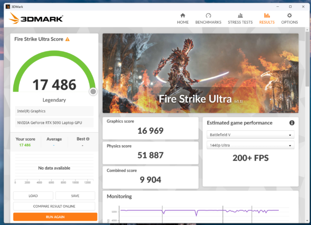The image size is (311, 225).
Task: Click the gray score gauge knob
Action: (93, 92)
